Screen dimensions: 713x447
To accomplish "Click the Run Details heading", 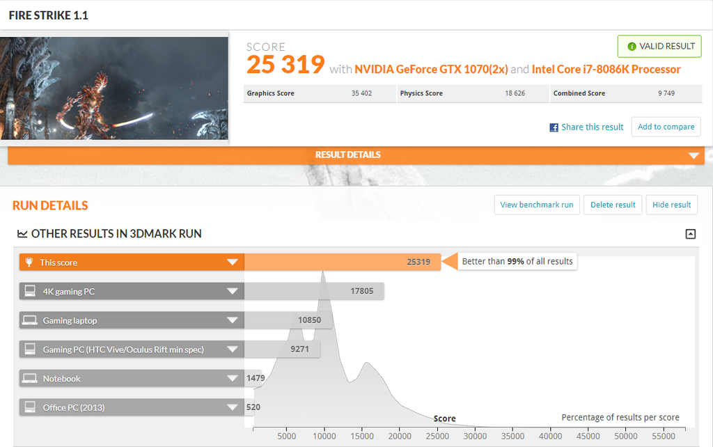I will 50,205.
